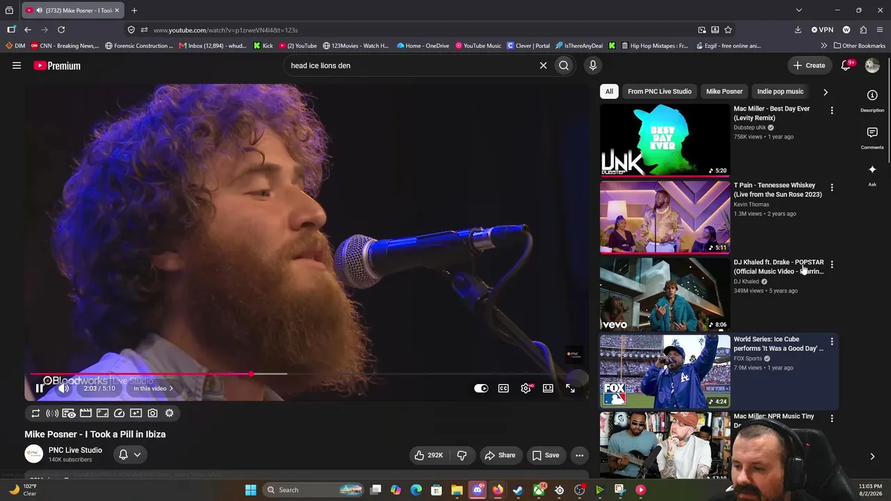Image resolution: width=891 pixels, height=501 pixels.
Task: Bookmark this page with star icon
Action: pyautogui.click(x=728, y=30)
